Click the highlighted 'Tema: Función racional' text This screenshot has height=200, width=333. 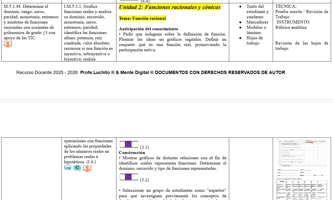142,18
